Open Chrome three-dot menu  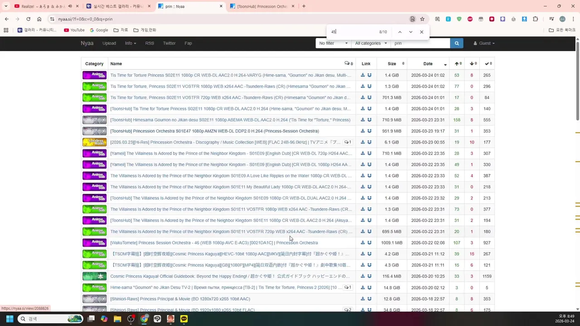(x=573, y=19)
